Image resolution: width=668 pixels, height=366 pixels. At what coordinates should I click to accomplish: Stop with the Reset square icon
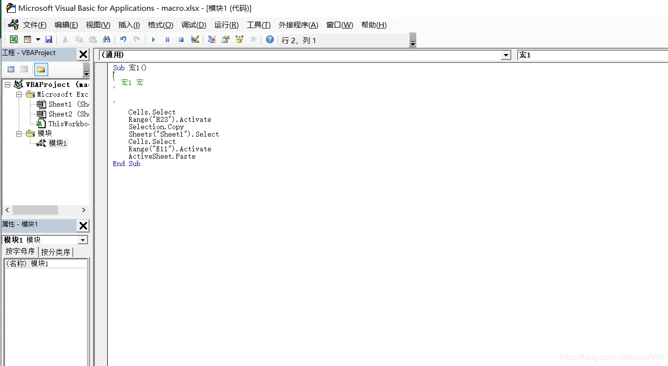[x=181, y=40]
